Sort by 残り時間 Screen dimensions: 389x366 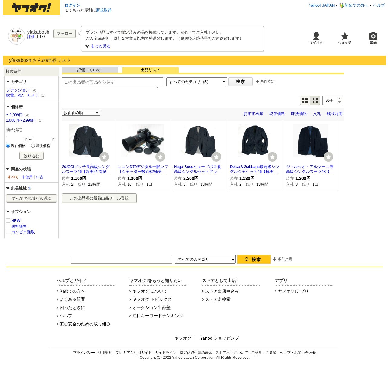335,114
